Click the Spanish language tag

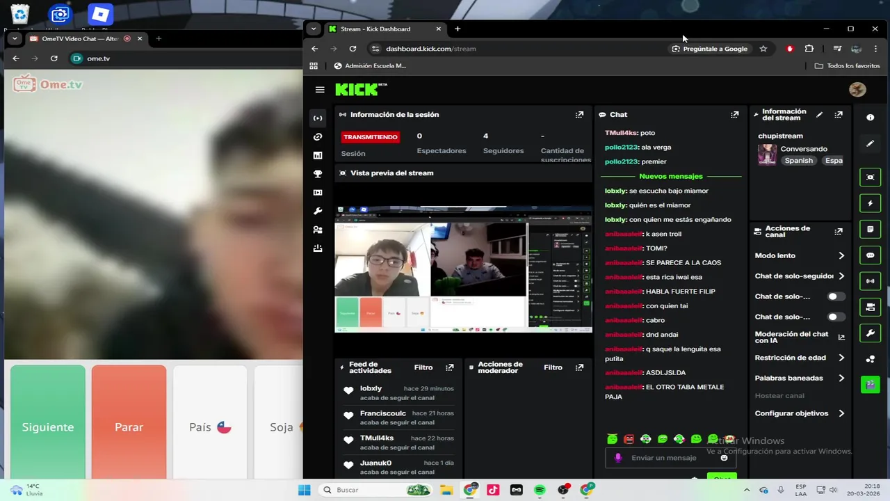pyautogui.click(x=798, y=160)
